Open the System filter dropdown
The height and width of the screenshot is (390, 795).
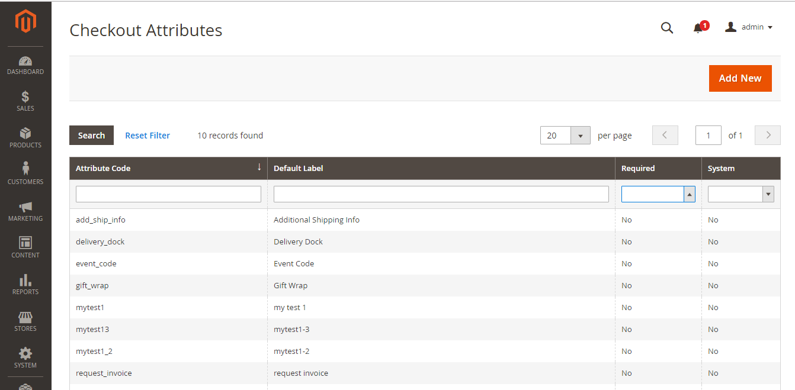741,194
